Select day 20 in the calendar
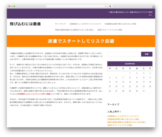Viewport: 162px width, 137px height. point(116,86)
